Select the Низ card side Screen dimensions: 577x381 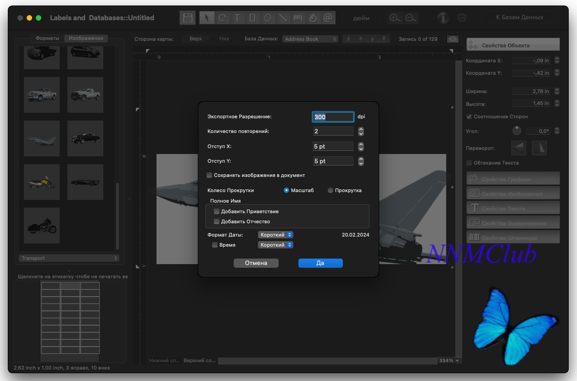coord(224,39)
